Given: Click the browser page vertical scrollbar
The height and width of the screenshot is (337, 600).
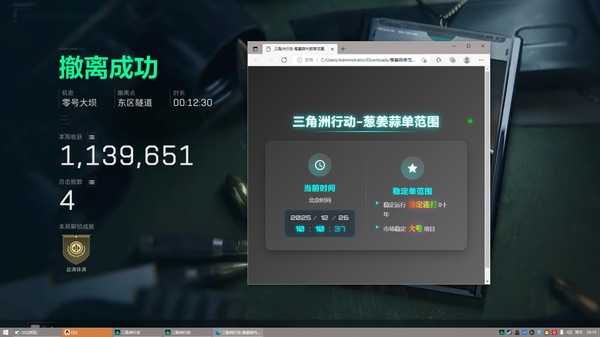Looking at the screenshot, I should [x=487, y=168].
